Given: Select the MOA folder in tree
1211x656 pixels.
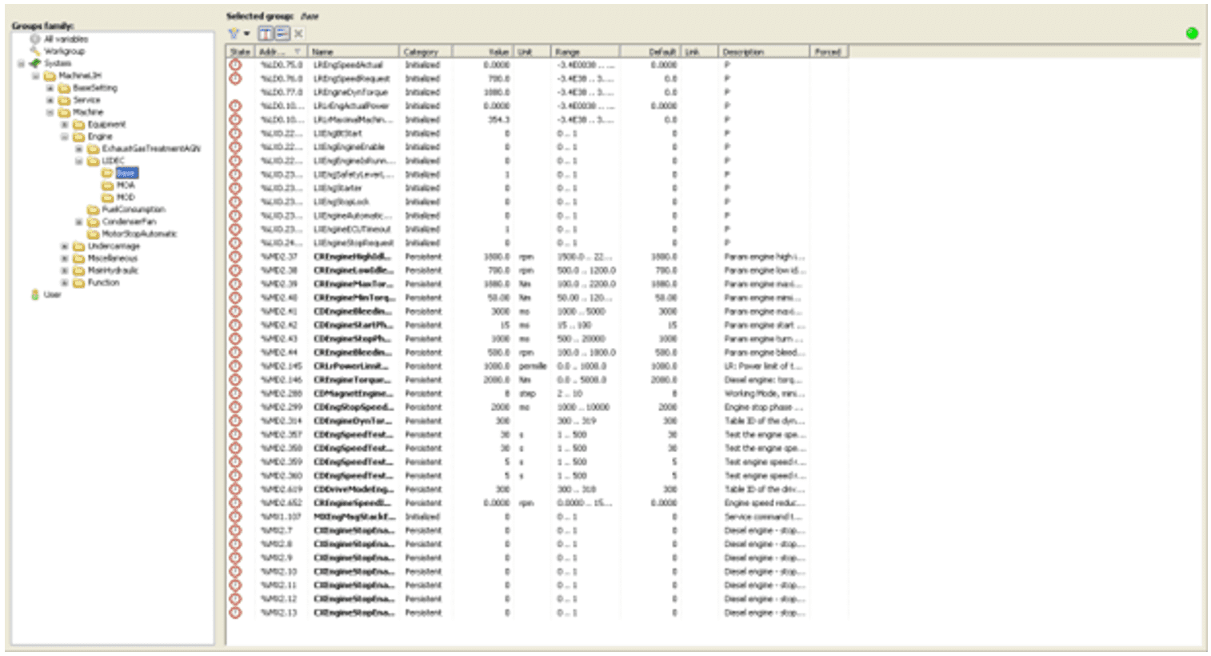Looking at the screenshot, I should (118, 185).
